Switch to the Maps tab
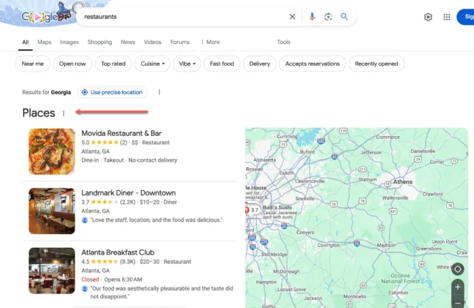This screenshot has width=474, height=308. (x=44, y=42)
